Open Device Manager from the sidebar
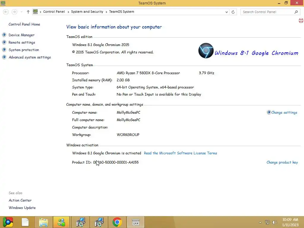304x228 pixels. pos(21,35)
